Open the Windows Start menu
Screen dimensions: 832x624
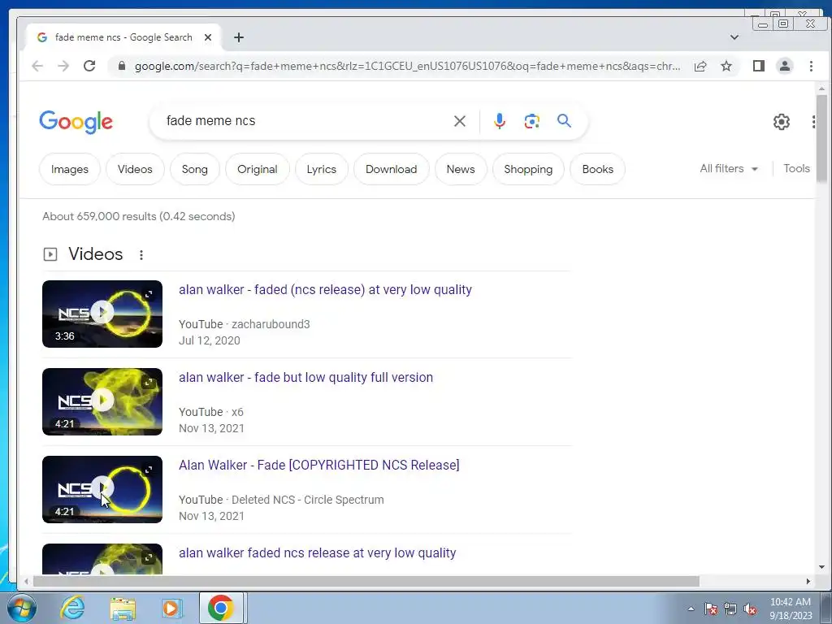[22, 608]
